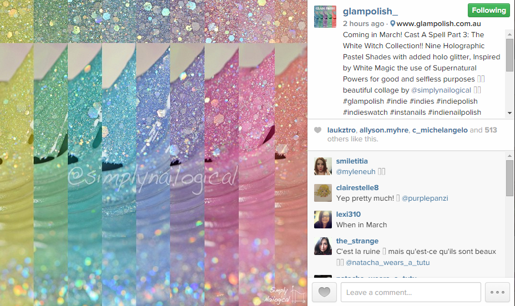Image resolution: width=515 pixels, height=306 pixels.
Task: Click the heart like button beside comment box
Action: [324, 292]
